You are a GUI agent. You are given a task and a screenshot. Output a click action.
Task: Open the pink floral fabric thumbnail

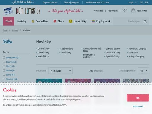[78, 80]
